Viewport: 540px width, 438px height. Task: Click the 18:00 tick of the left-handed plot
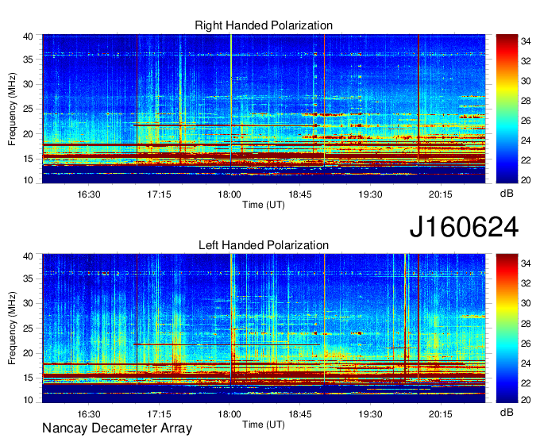point(229,414)
